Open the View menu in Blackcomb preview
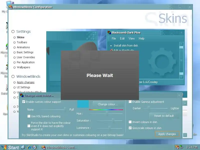 [131, 38]
